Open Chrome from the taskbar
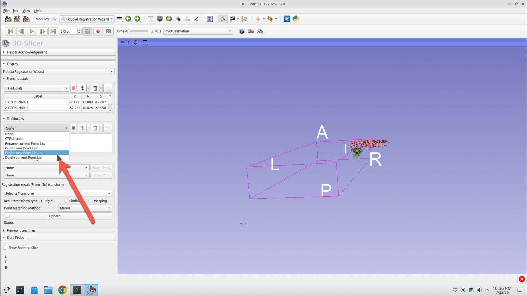Image resolution: width=527 pixels, height=296 pixels. click(63, 290)
